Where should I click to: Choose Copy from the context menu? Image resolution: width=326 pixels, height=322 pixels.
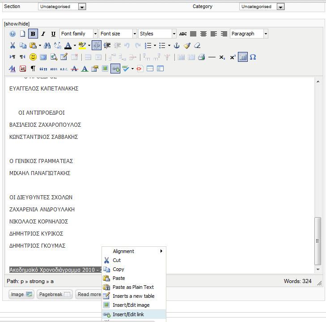click(x=134, y=269)
